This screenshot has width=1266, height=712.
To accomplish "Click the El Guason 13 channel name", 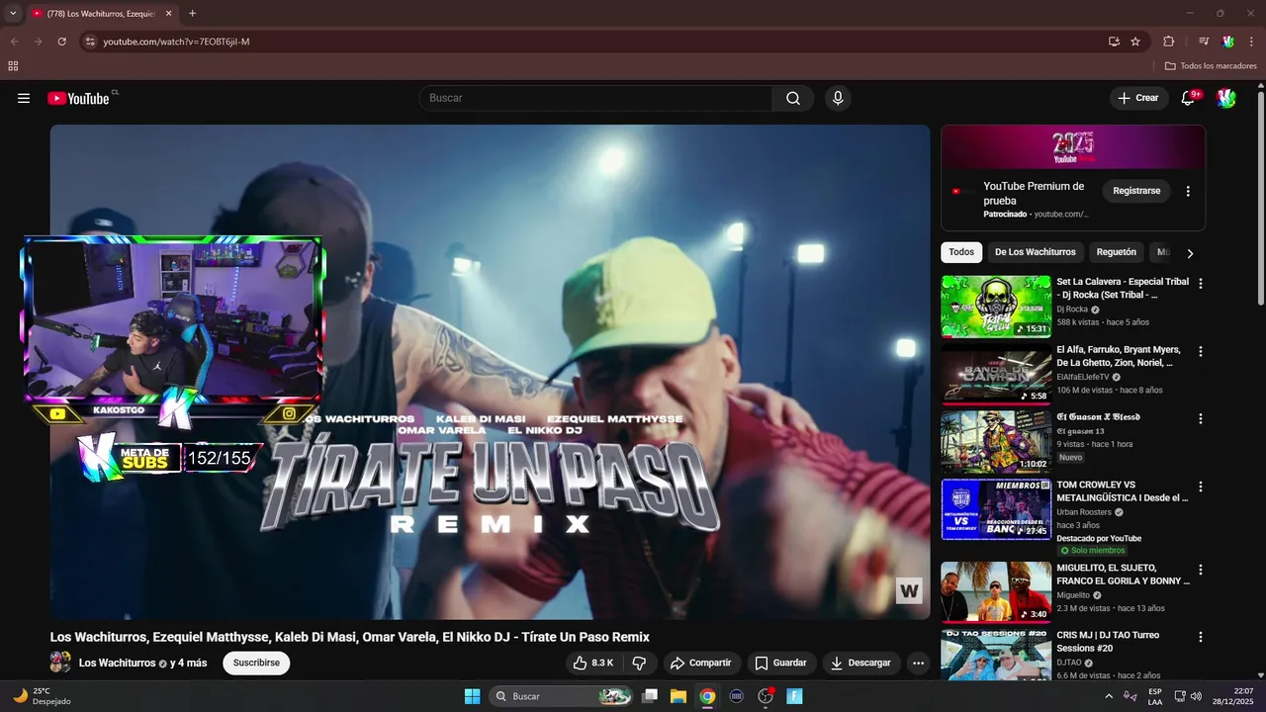I will pyautogui.click(x=1080, y=431).
